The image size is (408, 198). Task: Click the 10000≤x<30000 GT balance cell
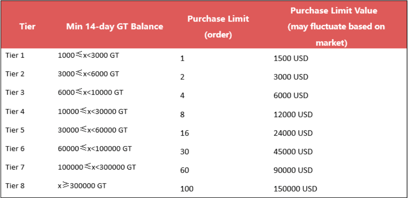[93, 112]
